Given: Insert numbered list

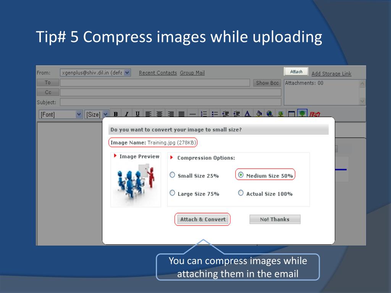Looking at the screenshot, I should coord(204,114).
